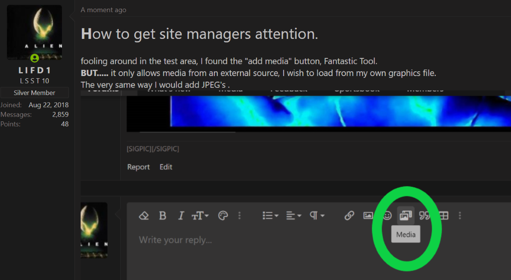511x280 pixels.
Task: Open the List dropdown
Action: (x=270, y=216)
